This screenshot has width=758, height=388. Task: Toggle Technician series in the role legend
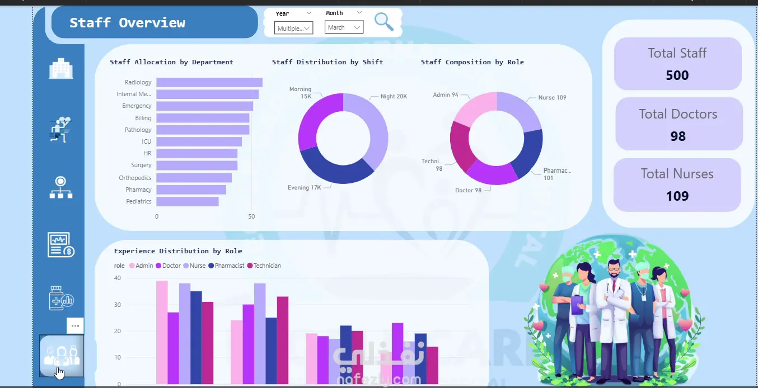click(264, 266)
